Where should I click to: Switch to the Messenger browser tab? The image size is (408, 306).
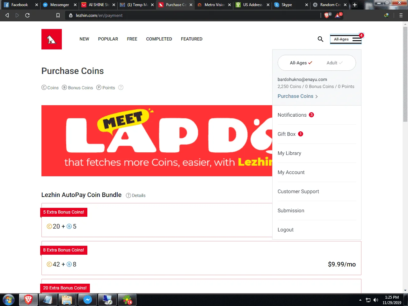click(59, 5)
